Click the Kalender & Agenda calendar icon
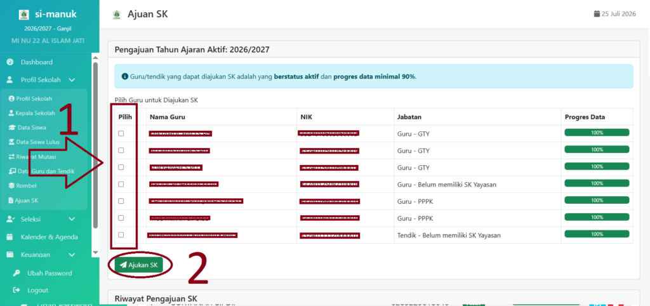Viewport: 650px width, 306px height. pos(10,237)
